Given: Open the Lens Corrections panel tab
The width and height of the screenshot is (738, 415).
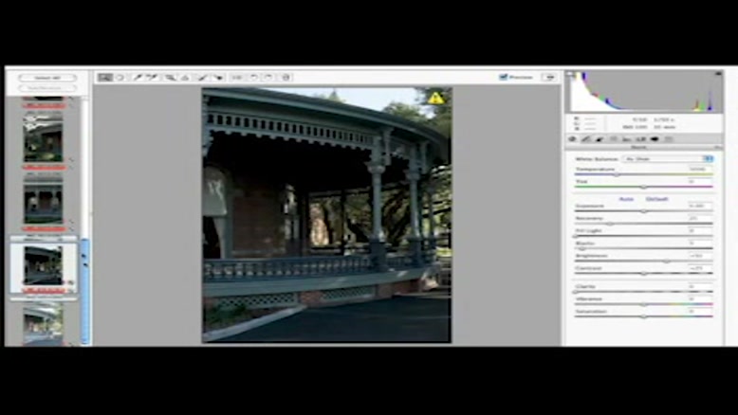Looking at the screenshot, I should coord(640,139).
